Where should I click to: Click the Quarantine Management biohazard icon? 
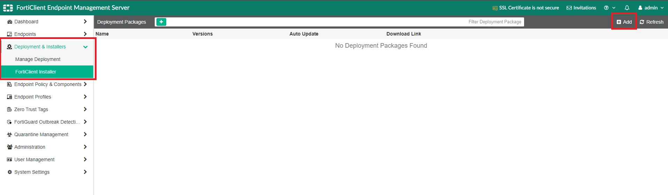pos(10,134)
